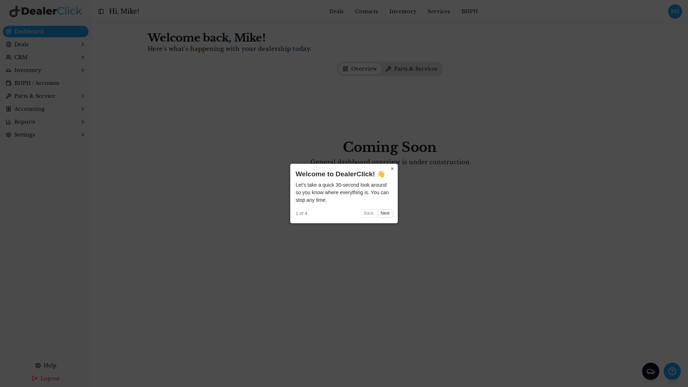Select BHPH / Accounts in the sidebar

[x=46, y=83]
